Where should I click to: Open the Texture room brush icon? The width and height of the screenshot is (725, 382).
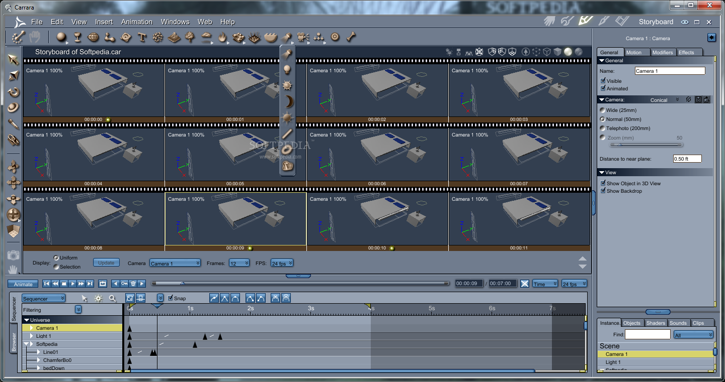point(604,21)
